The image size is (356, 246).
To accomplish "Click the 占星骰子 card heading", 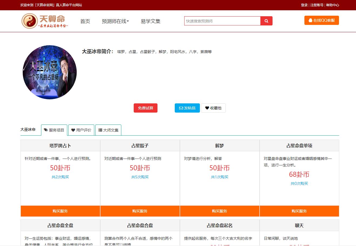I will coord(140,146).
